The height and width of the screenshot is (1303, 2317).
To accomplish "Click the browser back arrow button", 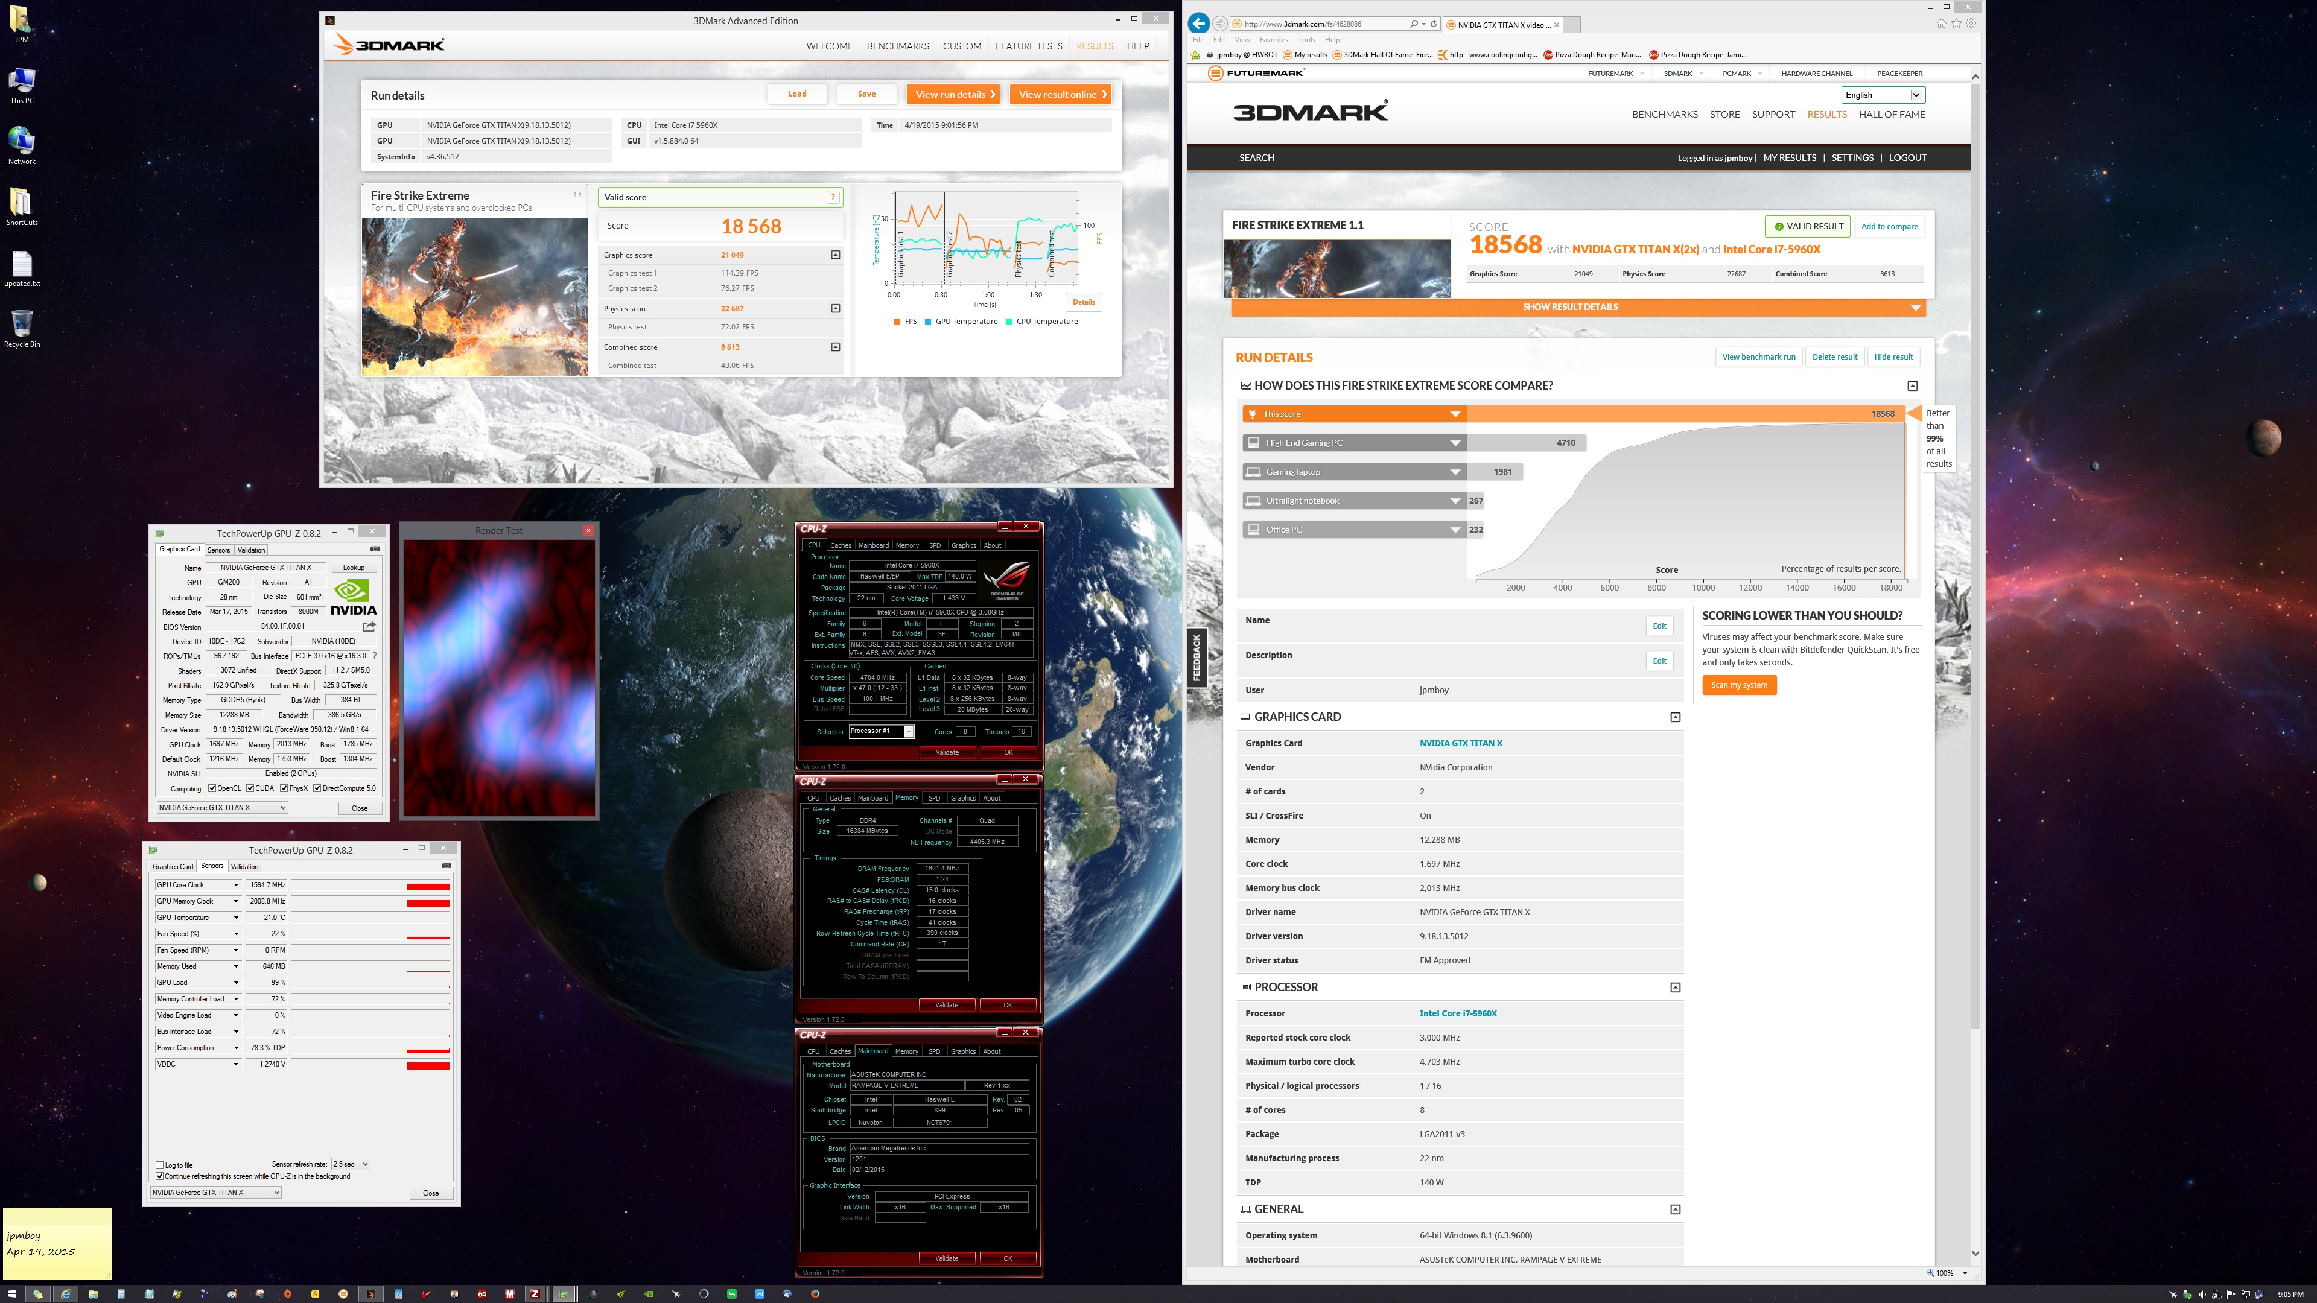I will coord(1198,24).
